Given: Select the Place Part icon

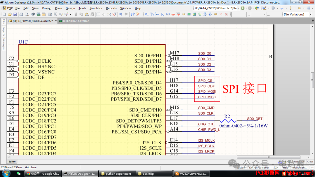Looking at the screenshot, I should tap(184, 15).
